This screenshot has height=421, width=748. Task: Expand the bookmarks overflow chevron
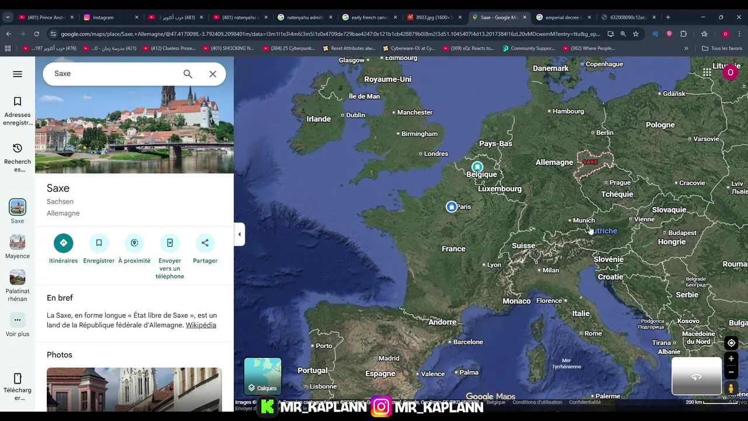pyautogui.click(x=686, y=49)
